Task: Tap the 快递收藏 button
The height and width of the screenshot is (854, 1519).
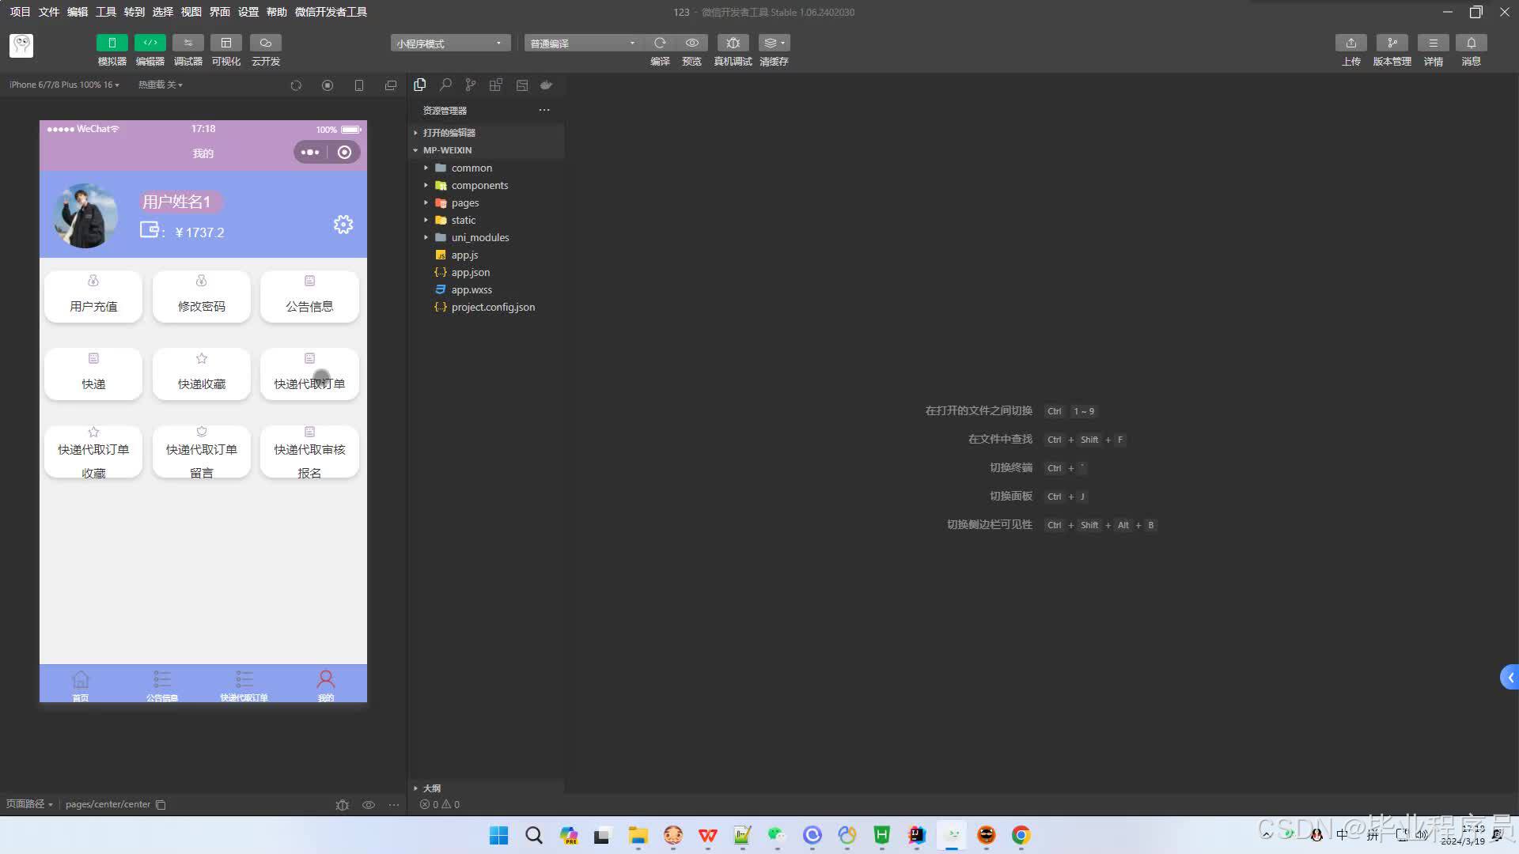Action: pos(201,374)
